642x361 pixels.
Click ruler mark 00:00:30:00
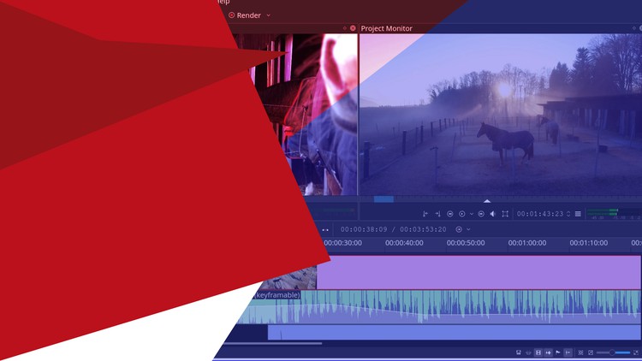pos(342,243)
